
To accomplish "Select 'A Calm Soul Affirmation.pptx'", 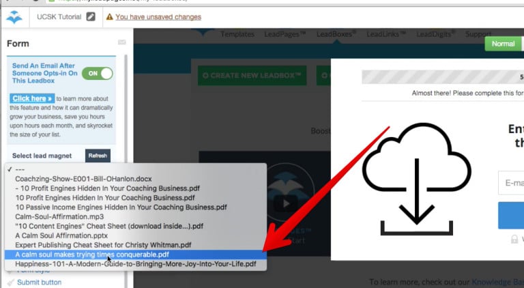I will [136, 235].
